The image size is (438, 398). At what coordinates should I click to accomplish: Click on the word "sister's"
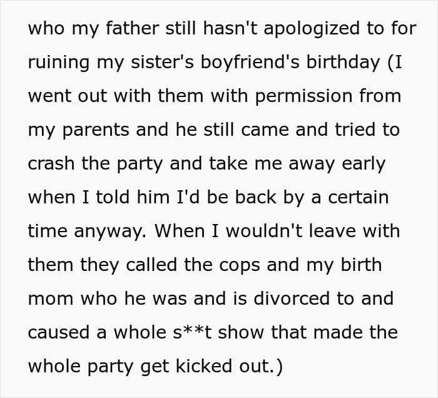pos(162,62)
